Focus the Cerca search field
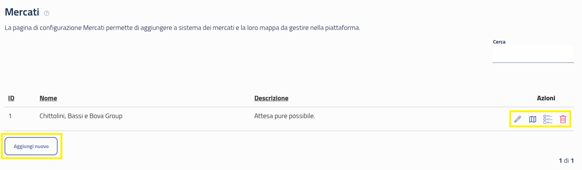 click(x=533, y=55)
